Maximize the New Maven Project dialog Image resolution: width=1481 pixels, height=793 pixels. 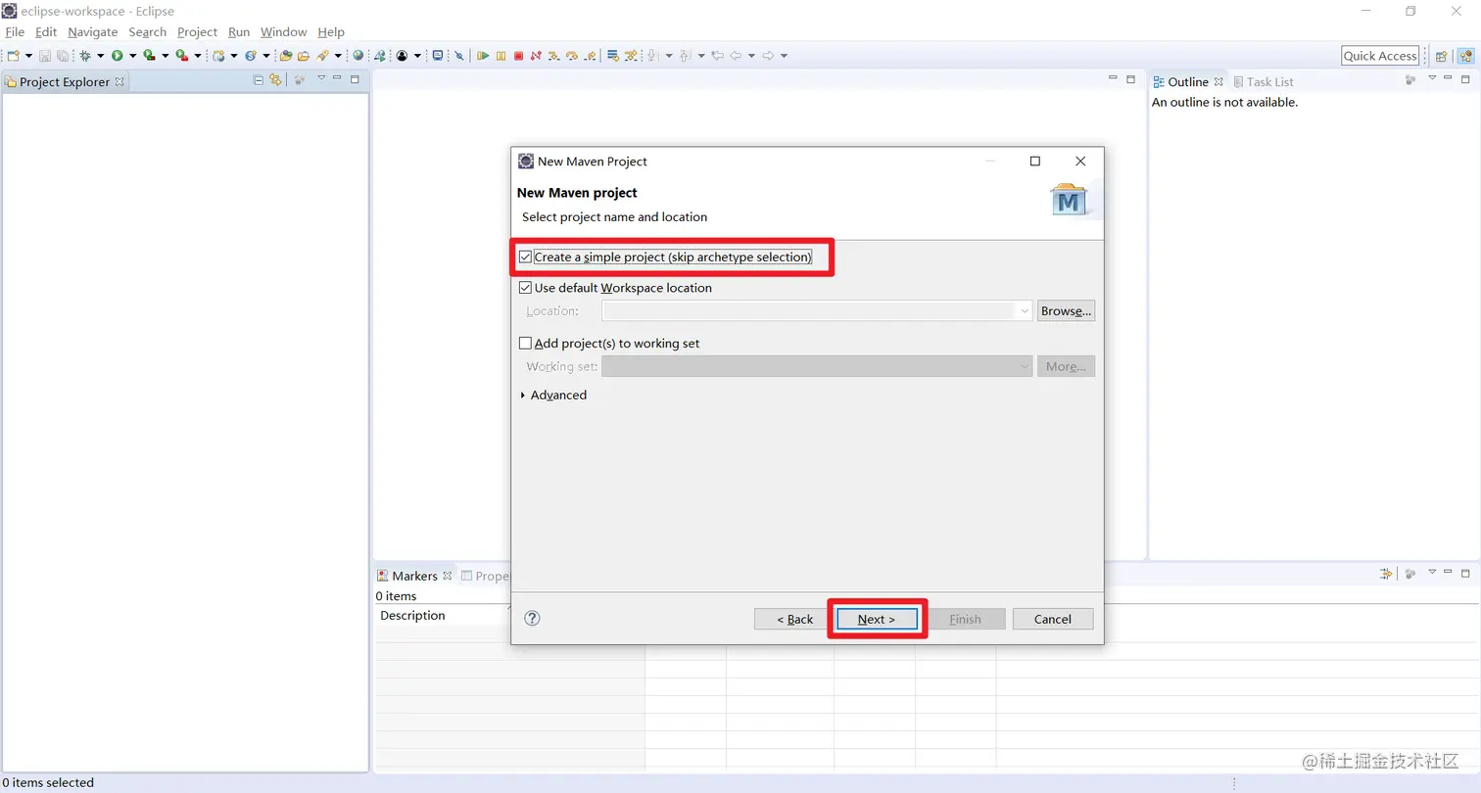coord(1034,162)
